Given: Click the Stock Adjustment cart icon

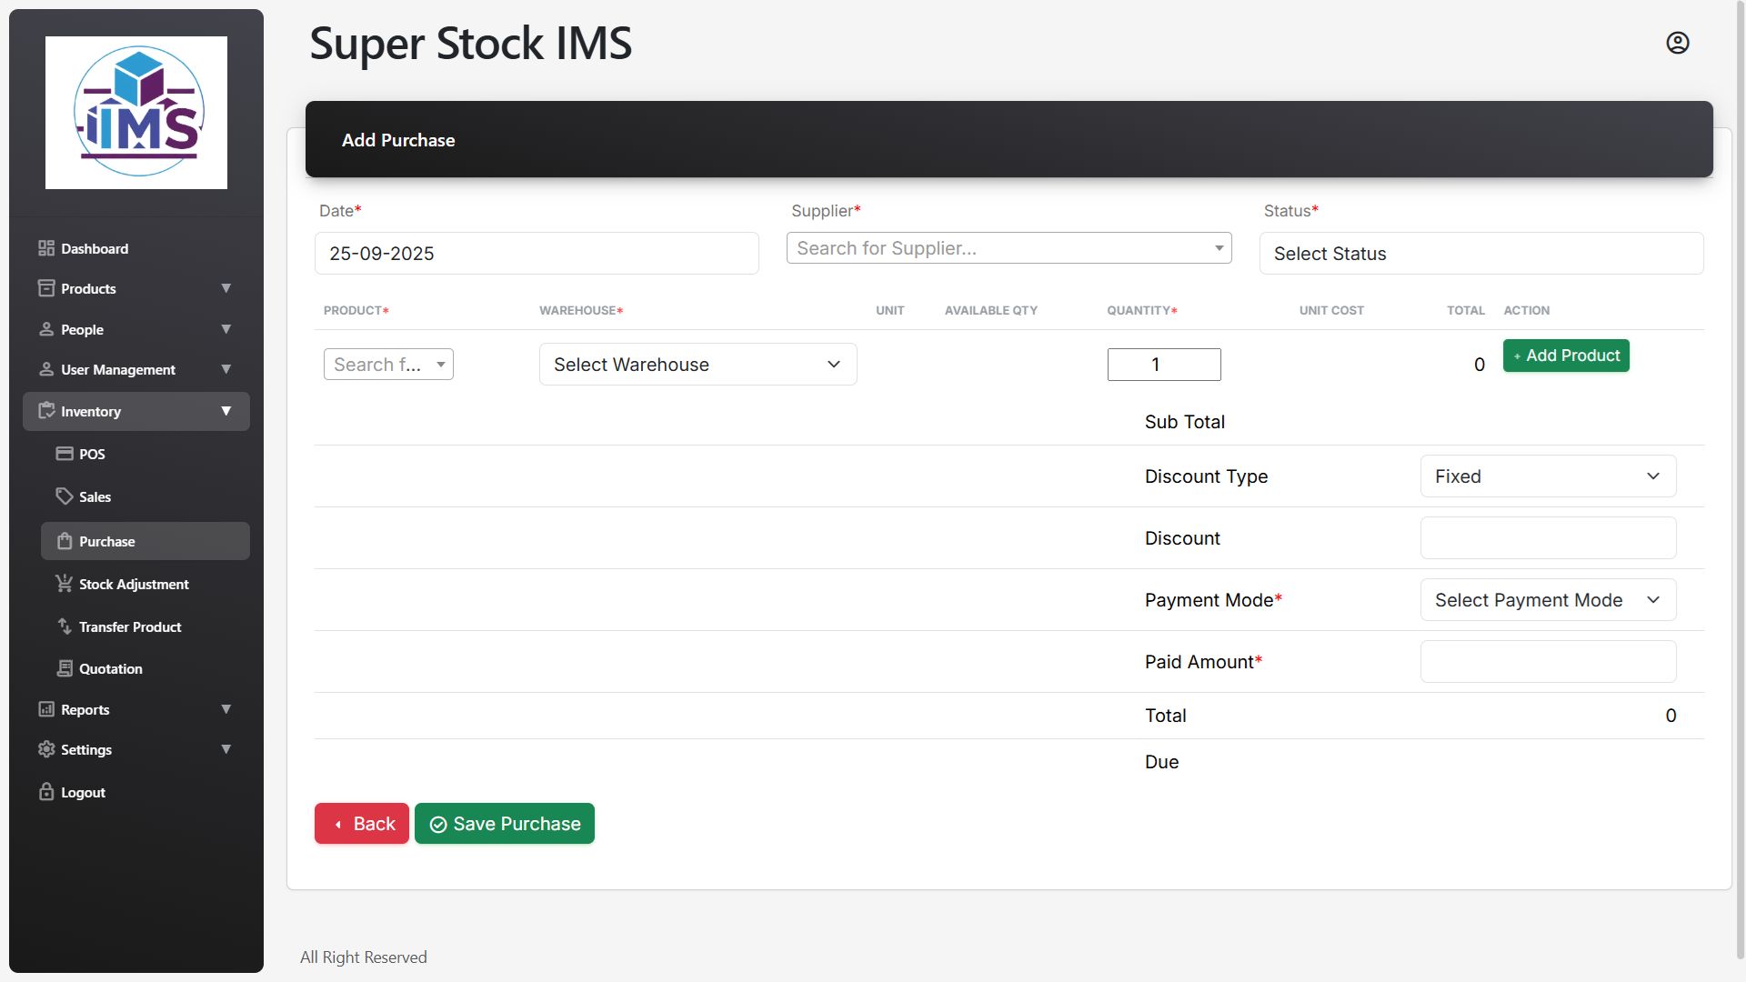Looking at the screenshot, I should [65, 584].
